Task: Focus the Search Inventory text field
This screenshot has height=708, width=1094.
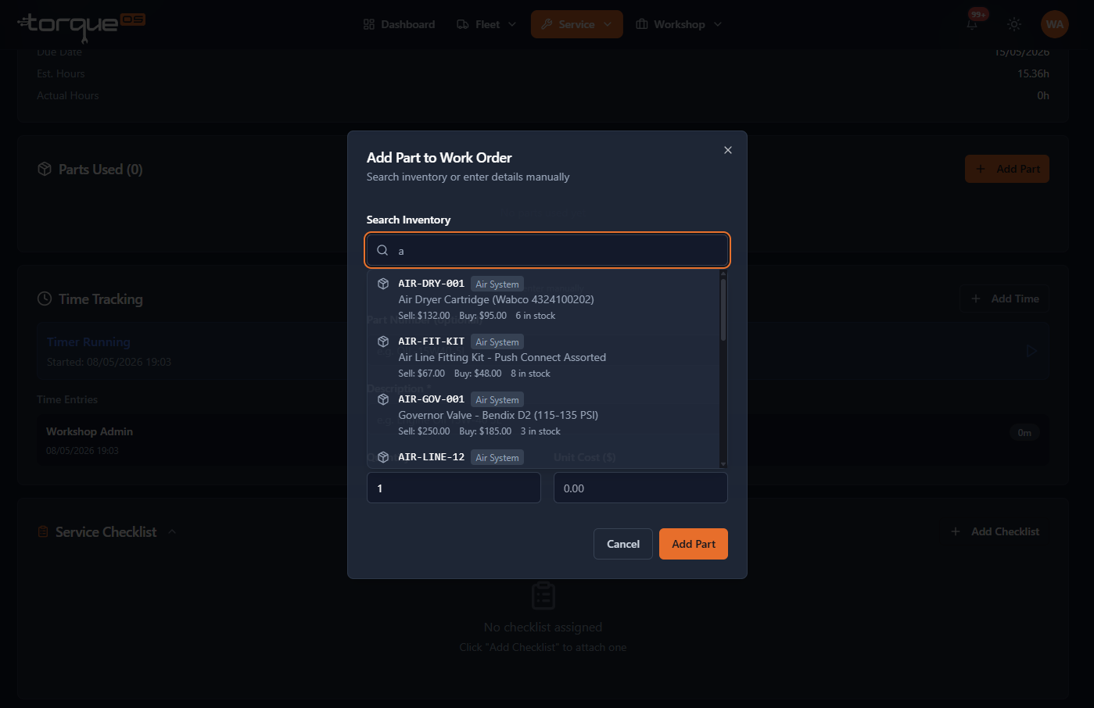Action: tap(547, 250)
